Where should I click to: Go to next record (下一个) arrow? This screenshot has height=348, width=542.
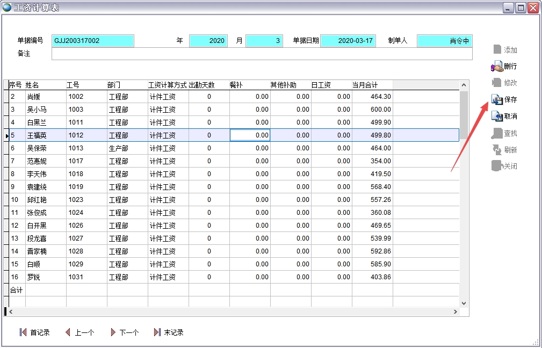point(113,332)
